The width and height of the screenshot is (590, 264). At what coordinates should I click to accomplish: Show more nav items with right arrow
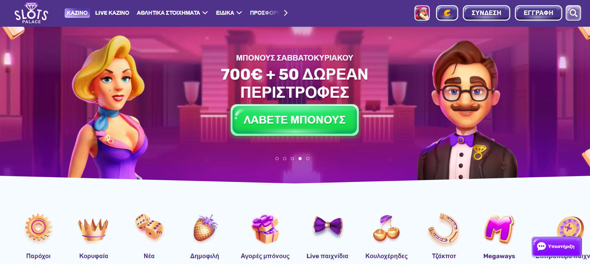[x=286, y=13]
